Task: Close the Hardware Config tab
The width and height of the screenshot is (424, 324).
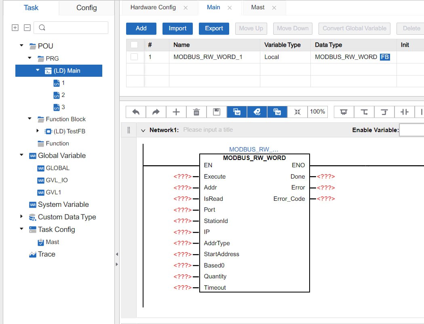Action: [186, 8]
